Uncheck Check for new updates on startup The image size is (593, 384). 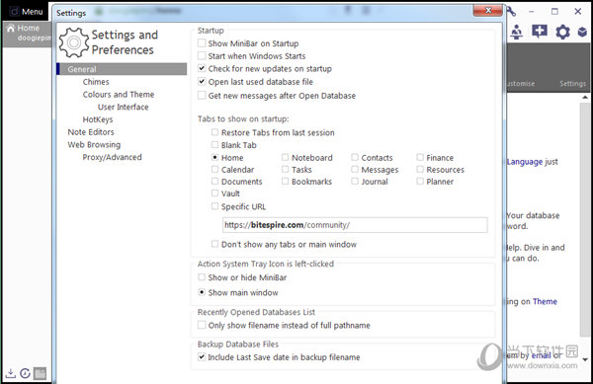click(202, 69)
